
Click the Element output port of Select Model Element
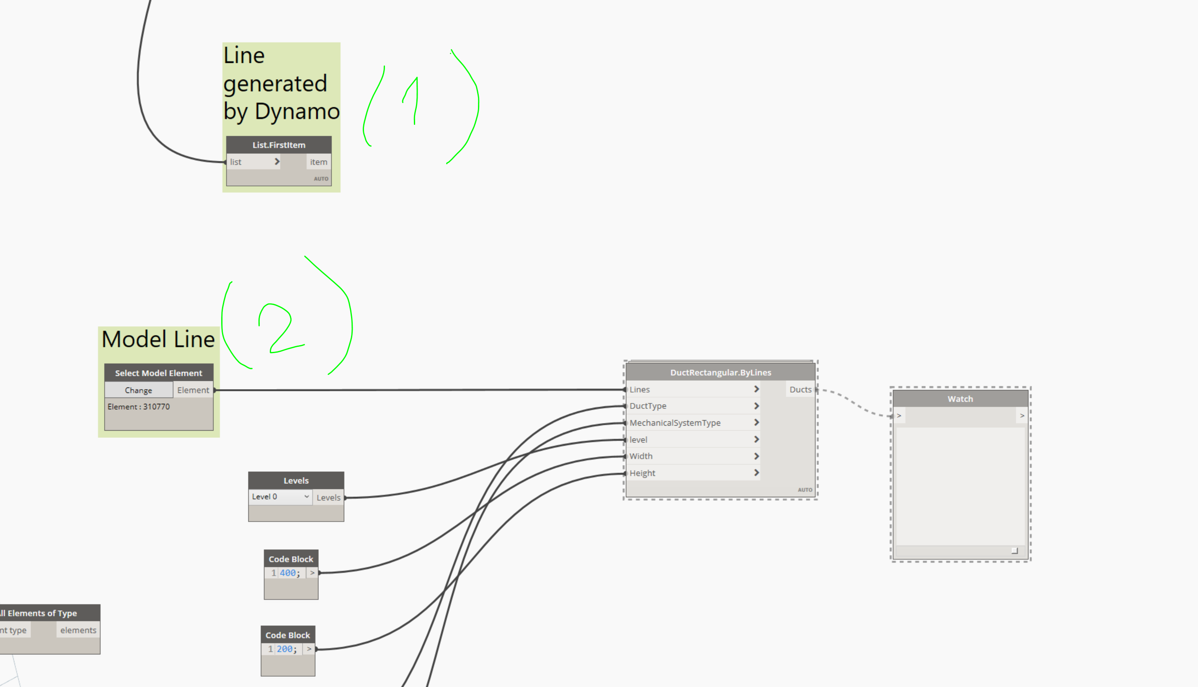click(193, 390)
